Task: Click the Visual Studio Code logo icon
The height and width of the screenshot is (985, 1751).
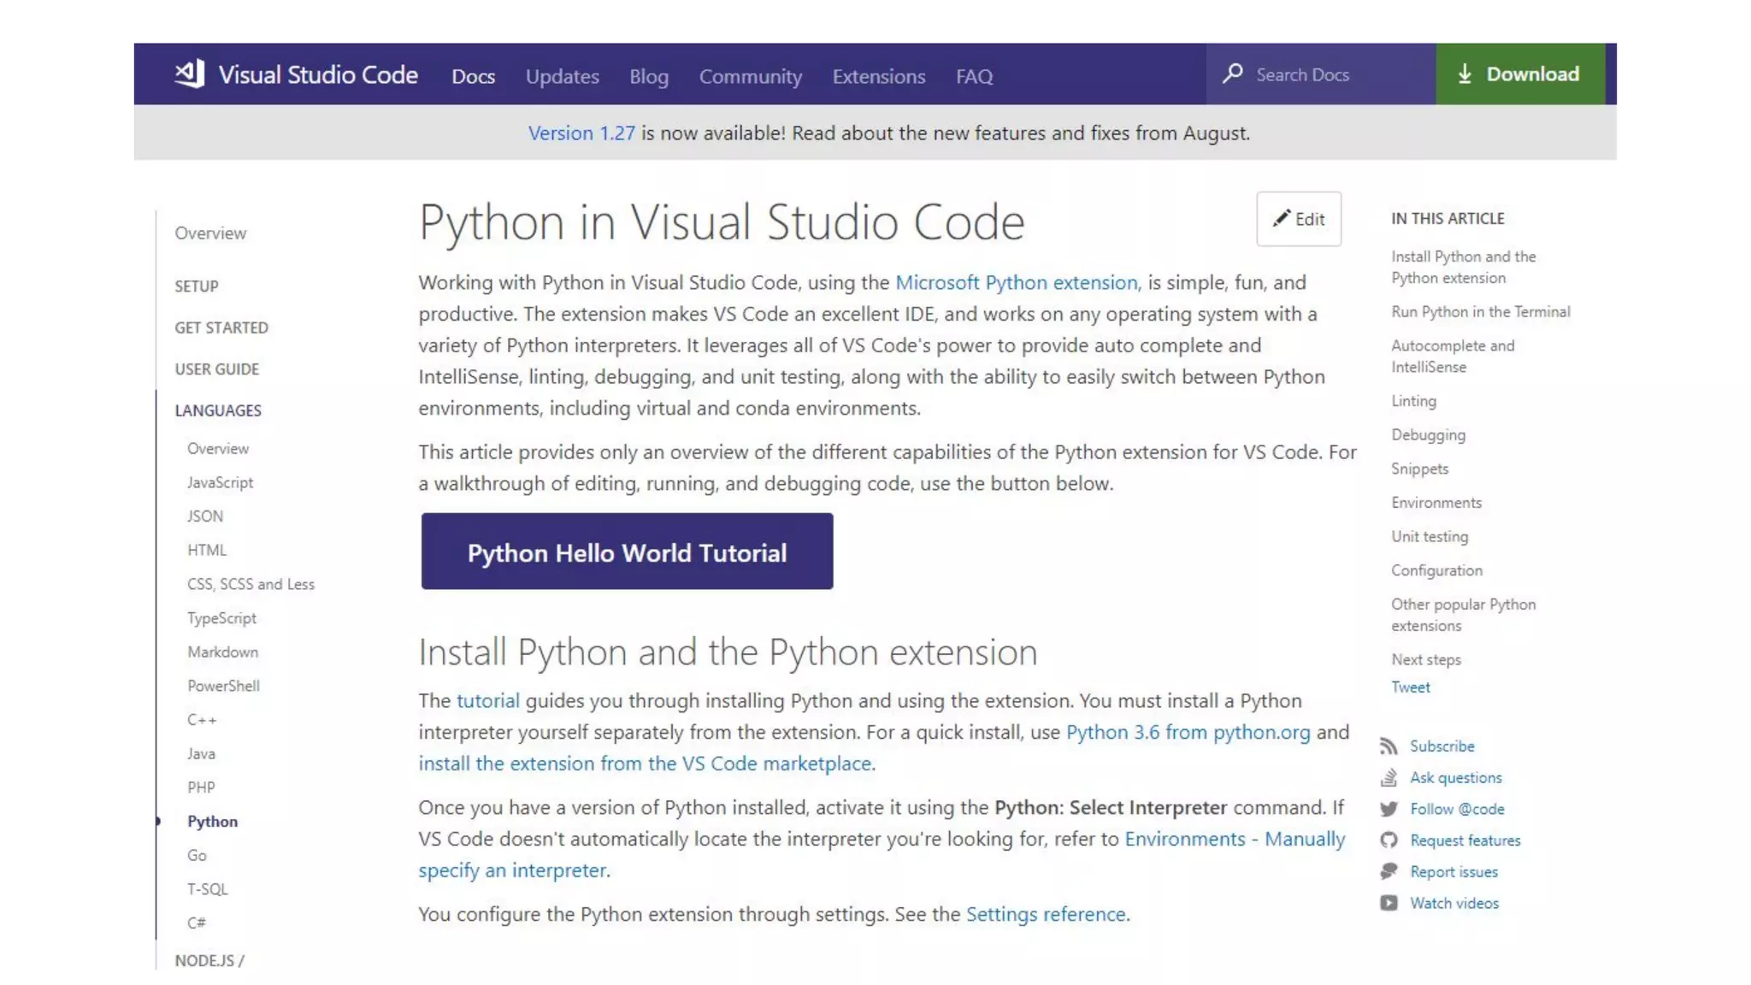Action: [x=190, y=74]
